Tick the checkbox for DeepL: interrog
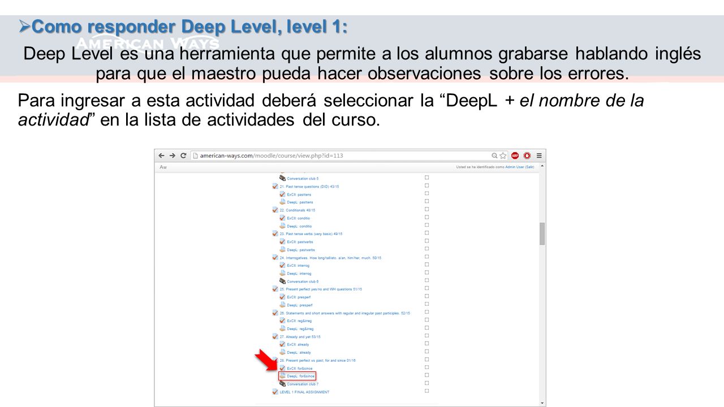Screen dimensions: 724x407 coord(426,272)
